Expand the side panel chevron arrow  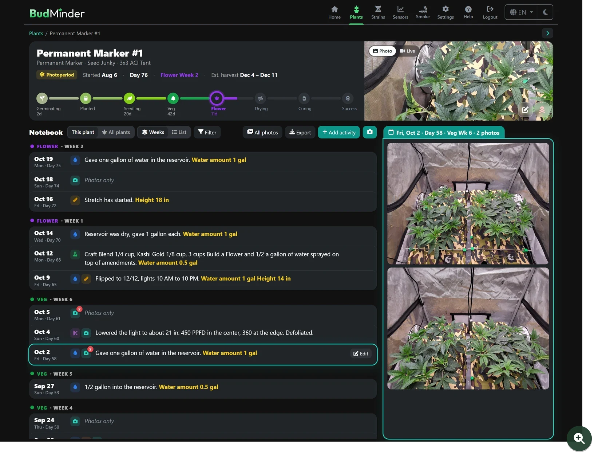pos(547,33)
